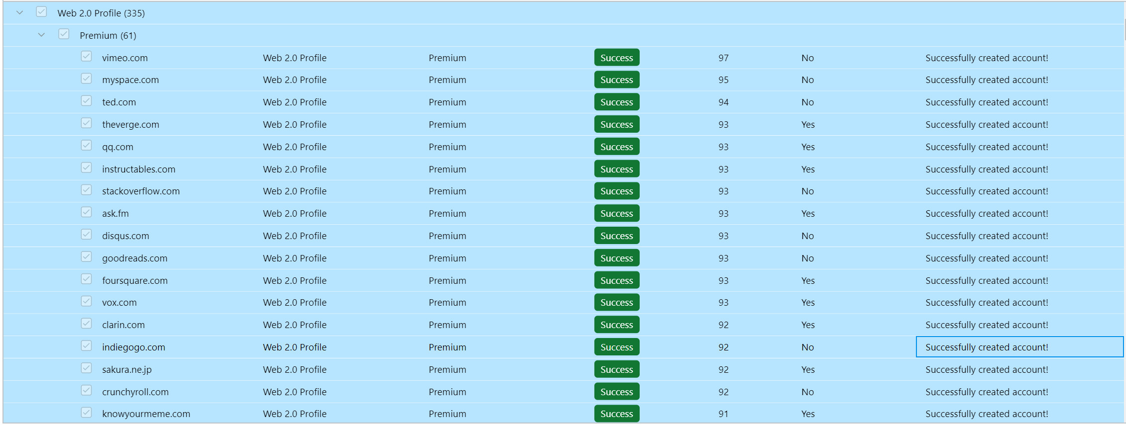This screenshot has height=425, width=1126.
Task: Click the score 97 in vimeo.com row
Action: [723, 58]
